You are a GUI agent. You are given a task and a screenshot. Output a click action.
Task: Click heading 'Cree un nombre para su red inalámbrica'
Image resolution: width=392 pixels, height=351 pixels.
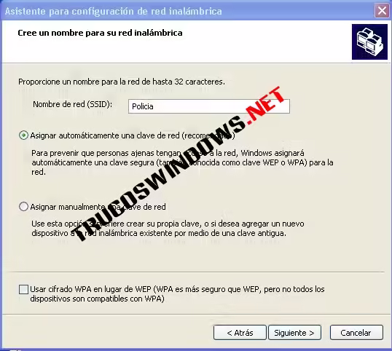coord(100,33)
